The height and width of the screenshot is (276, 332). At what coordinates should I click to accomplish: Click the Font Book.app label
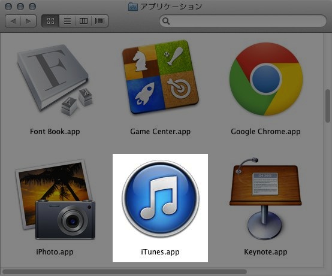55,132
